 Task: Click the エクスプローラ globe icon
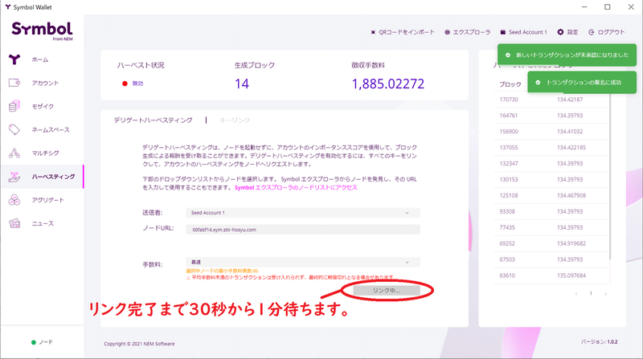coord(447,32)
